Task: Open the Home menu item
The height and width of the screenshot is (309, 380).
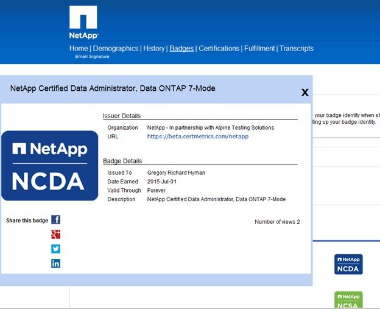Action: (x=79, y=48)
